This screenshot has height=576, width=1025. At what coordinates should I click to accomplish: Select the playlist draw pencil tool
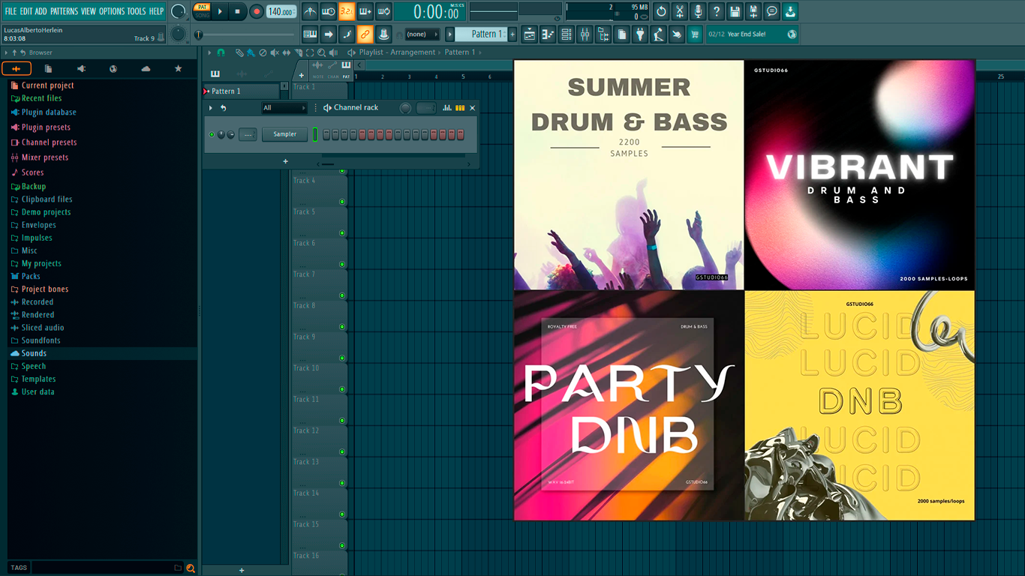(239, 52)
